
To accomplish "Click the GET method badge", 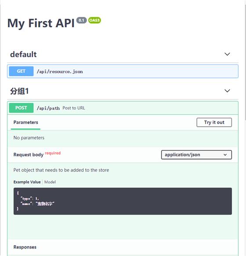I will (x=21, y=71).
